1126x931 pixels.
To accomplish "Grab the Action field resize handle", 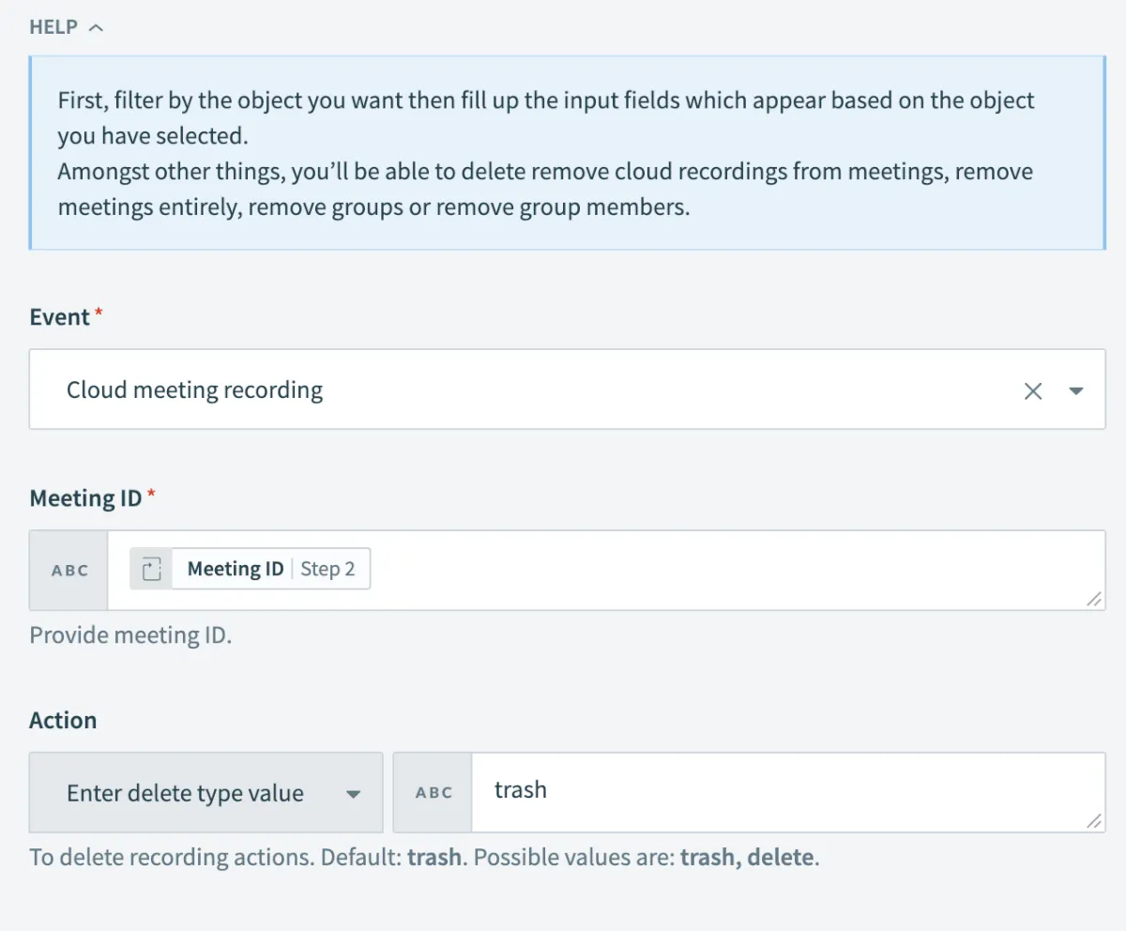I will coord(1094,820).
